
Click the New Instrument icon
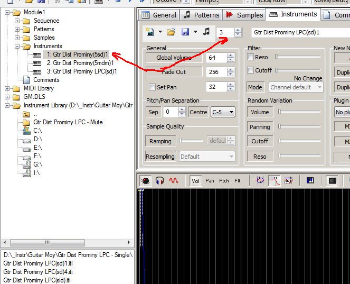tap(150, 32)
